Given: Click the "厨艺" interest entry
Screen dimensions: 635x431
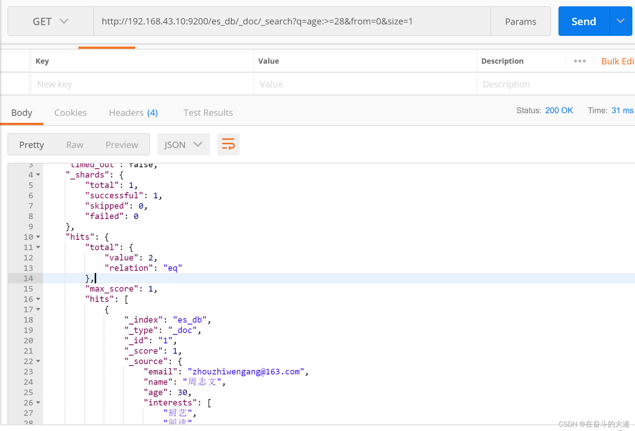Looking at the screenshot, I should pyautogui.click(x=179, y=413).
